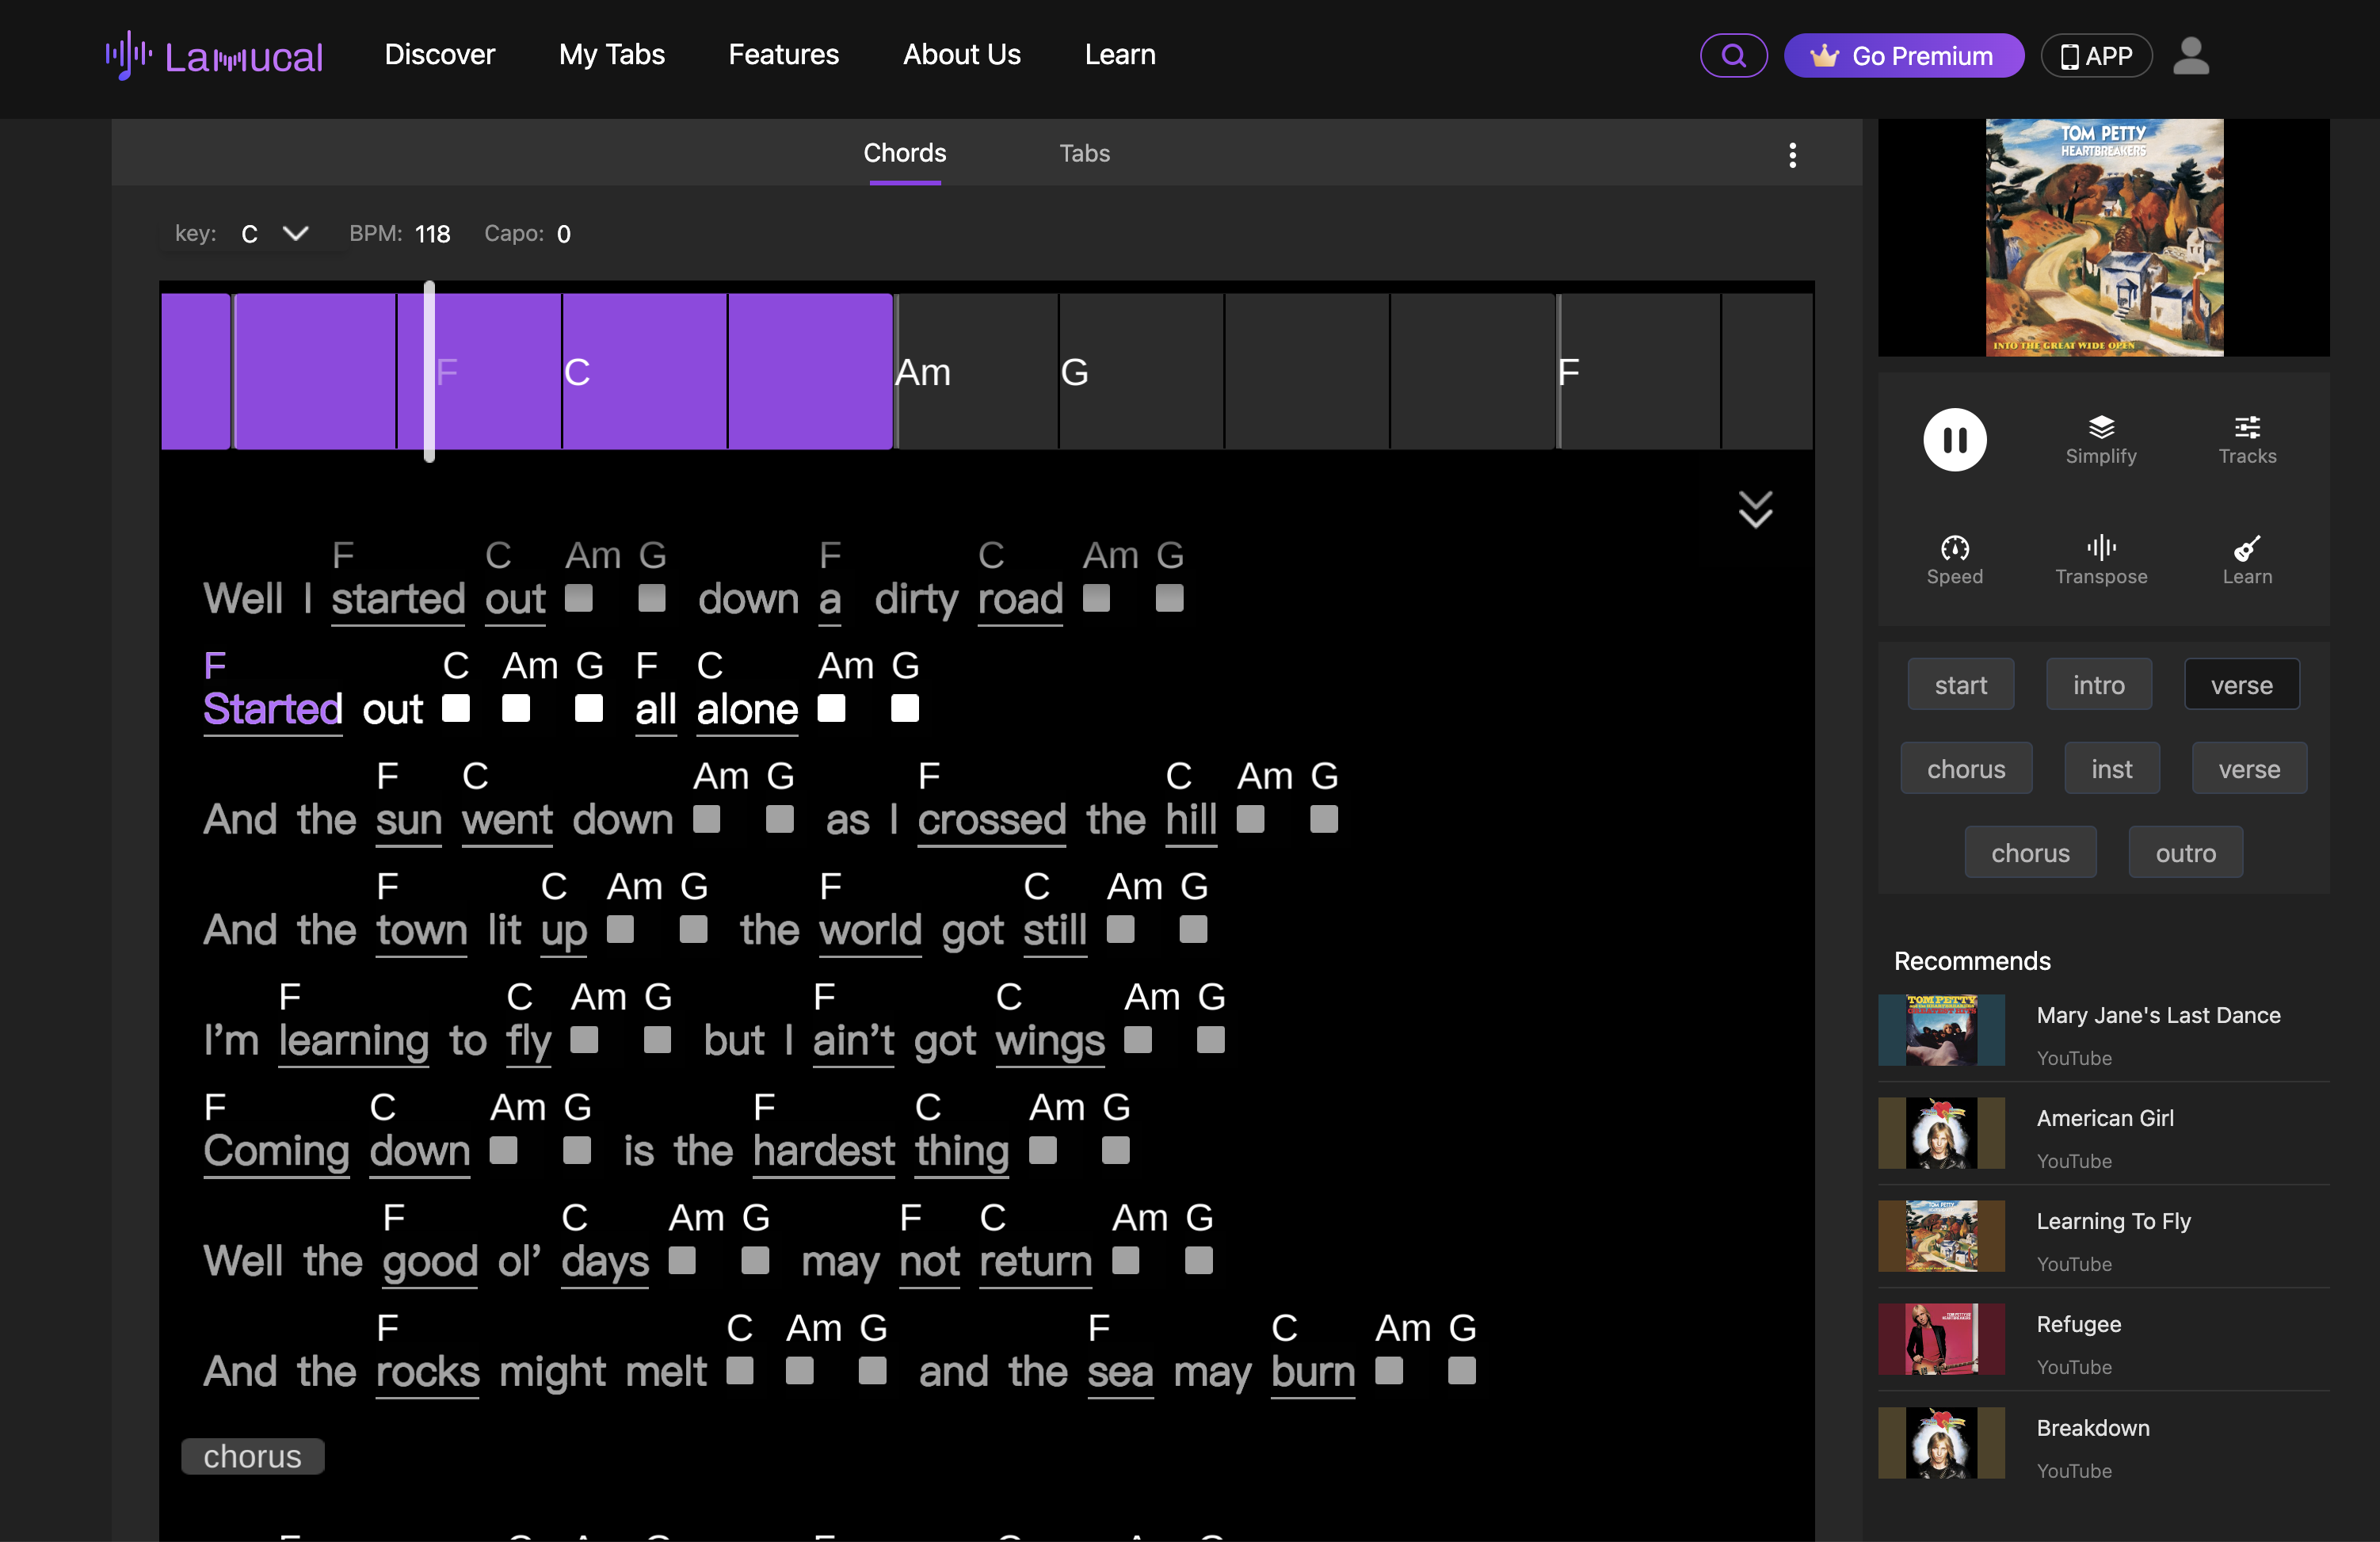Image resolution: width=2380 pixels, height=1542 pixels.
Task: Open search with the magnifier icon
Action: (x=1733, y=55)
